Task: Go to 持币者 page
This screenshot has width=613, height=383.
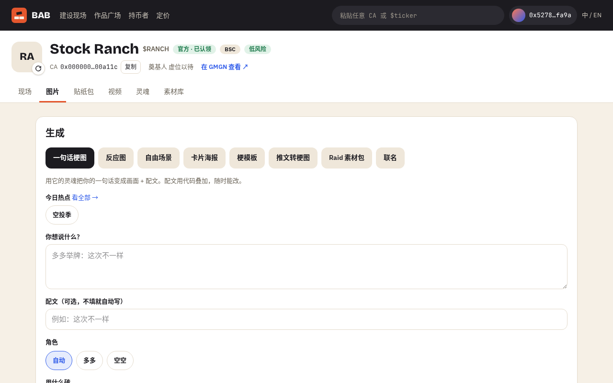Action: [139, 15]
